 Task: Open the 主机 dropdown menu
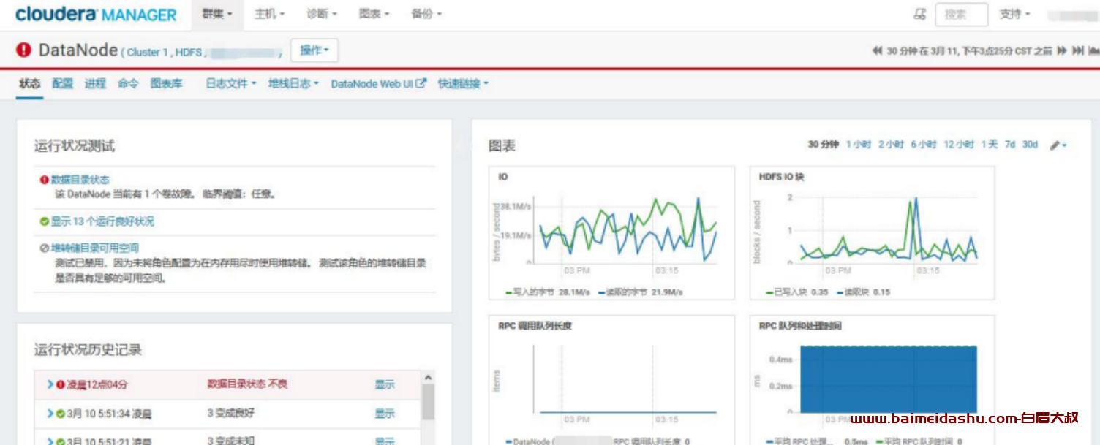269,14
